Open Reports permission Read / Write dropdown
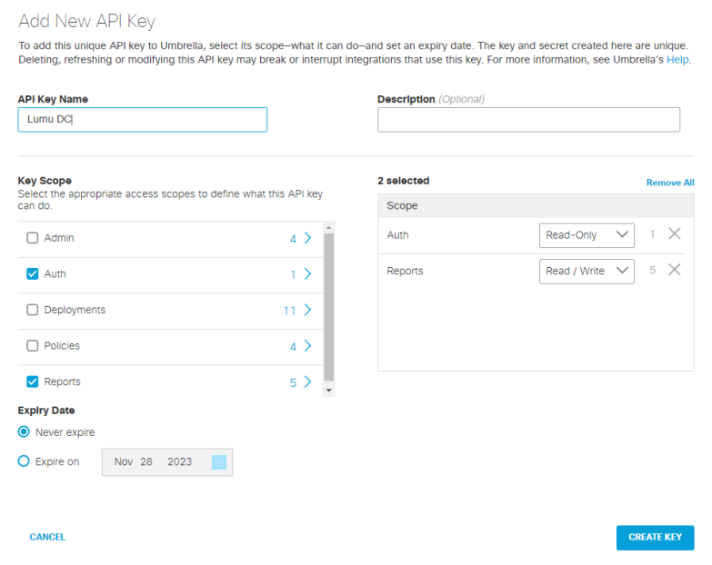 [587, 271]
